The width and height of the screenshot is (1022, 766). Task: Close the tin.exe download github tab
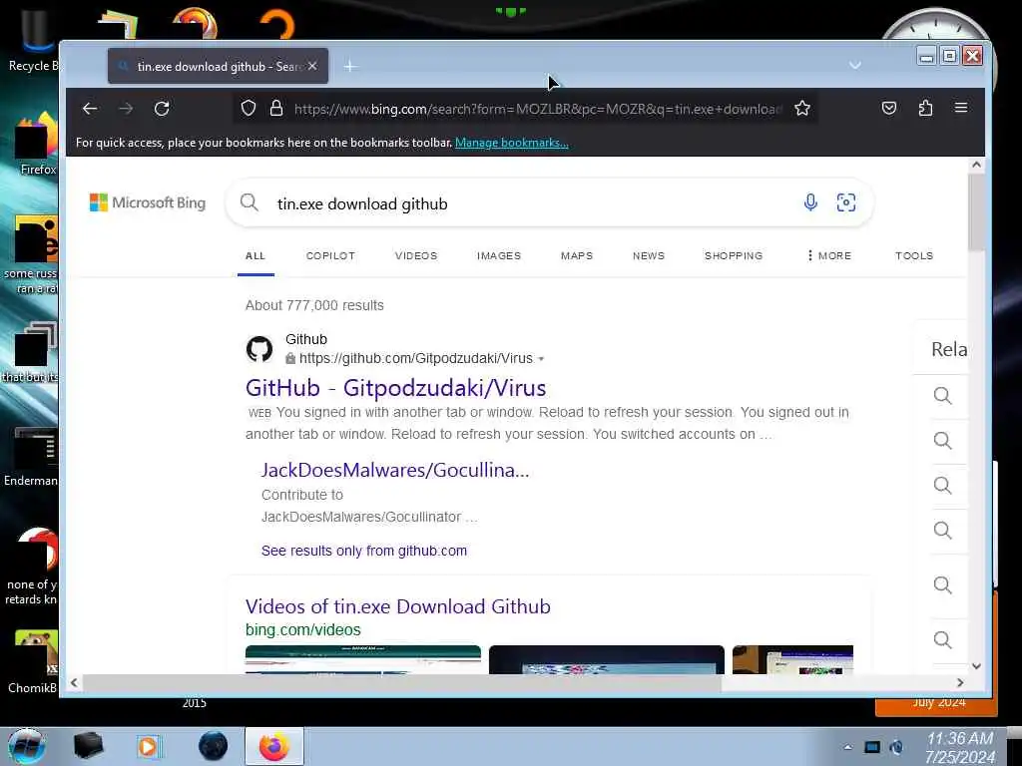tap(312, 66)
